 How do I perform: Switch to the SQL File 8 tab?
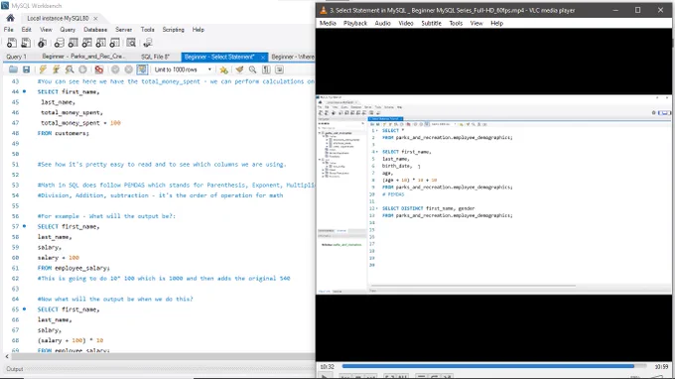tap(156, 57)
